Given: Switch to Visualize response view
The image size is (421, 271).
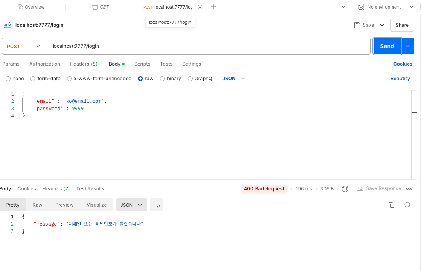Looking at the screenshot, I should pyautogui.click(x=97, y=205).
